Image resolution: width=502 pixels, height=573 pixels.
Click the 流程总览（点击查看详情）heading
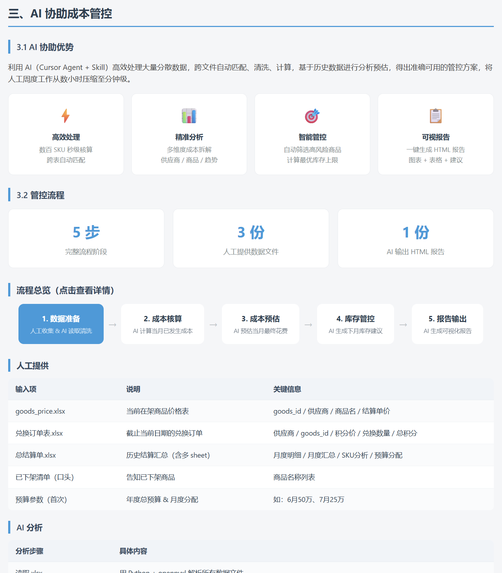pyautogui.click(x=65, y=290)
